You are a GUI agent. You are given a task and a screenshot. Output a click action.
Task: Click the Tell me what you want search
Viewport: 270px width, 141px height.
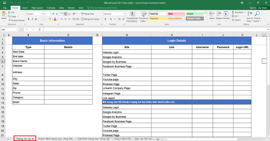(103, 8)
